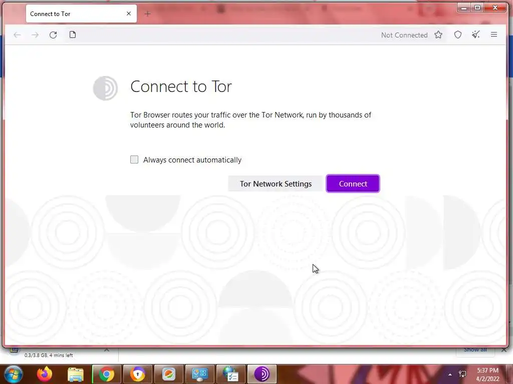Open the Windows Start menu
The image size is (513, 384).
tap(14, 374)
